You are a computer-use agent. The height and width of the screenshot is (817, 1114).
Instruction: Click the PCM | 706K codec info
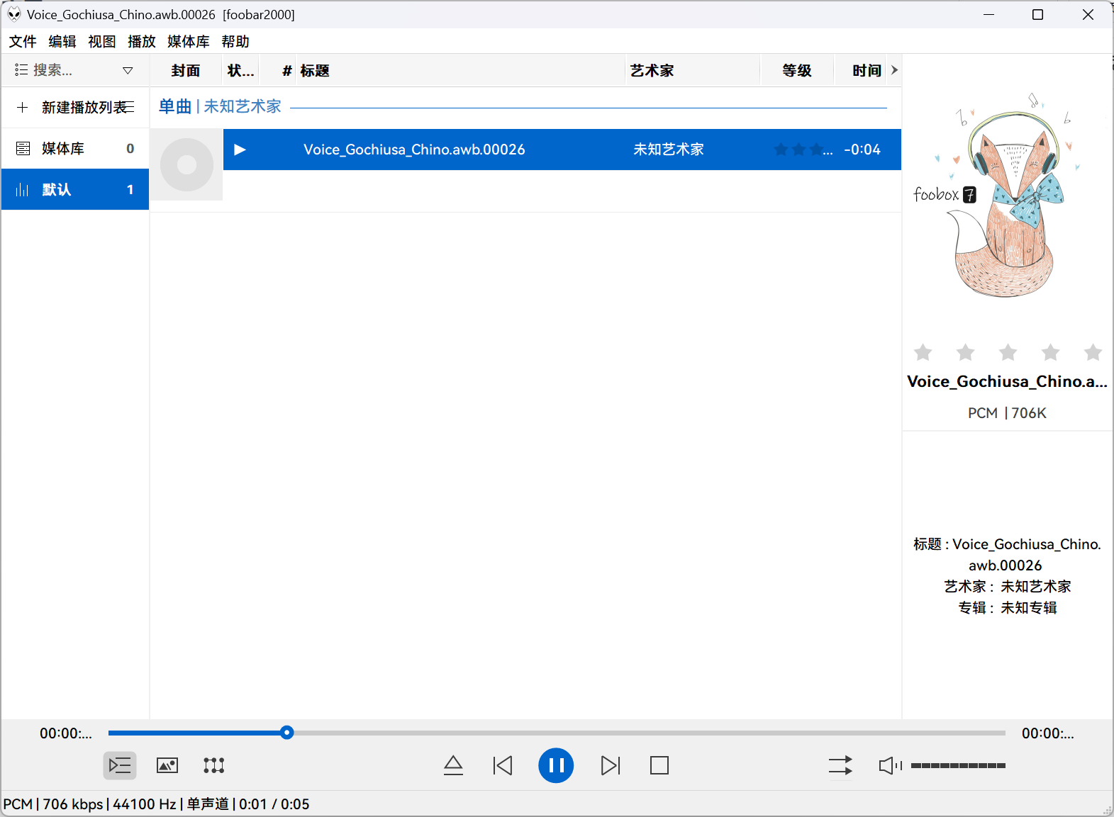(1007, 413)
